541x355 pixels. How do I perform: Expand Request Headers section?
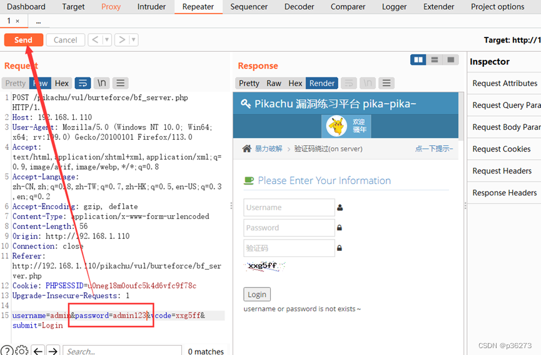click(x=505, y=171)
